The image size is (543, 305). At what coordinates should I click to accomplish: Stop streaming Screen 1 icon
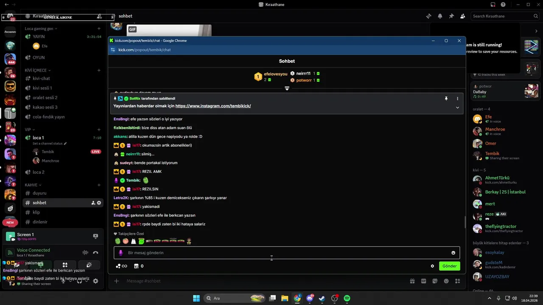coord(95,236)
